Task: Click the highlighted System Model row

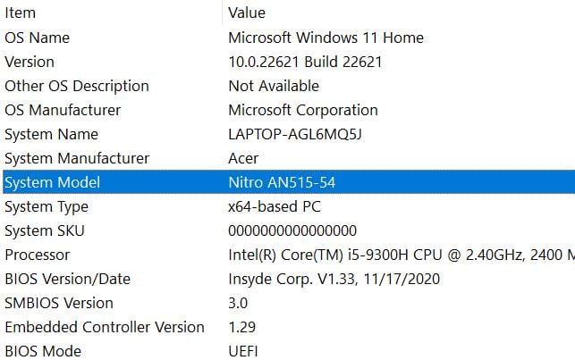Action: [x=52, y=182]
